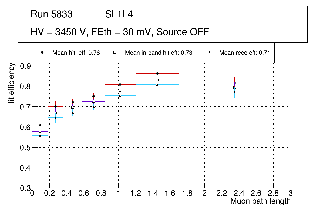Select the open square point near path length 1.0
323x209 pixels.
pos(120,90)
